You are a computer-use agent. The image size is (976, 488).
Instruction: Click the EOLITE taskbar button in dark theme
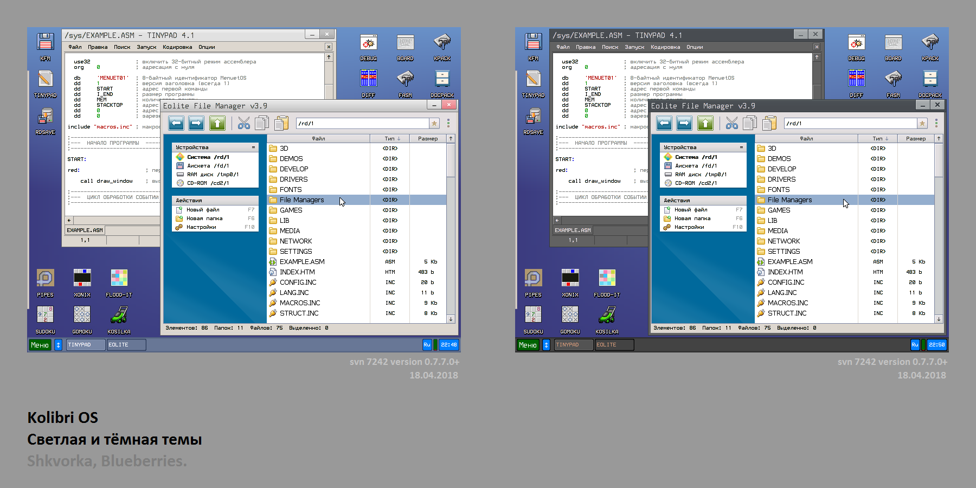[x=614, y=345]
